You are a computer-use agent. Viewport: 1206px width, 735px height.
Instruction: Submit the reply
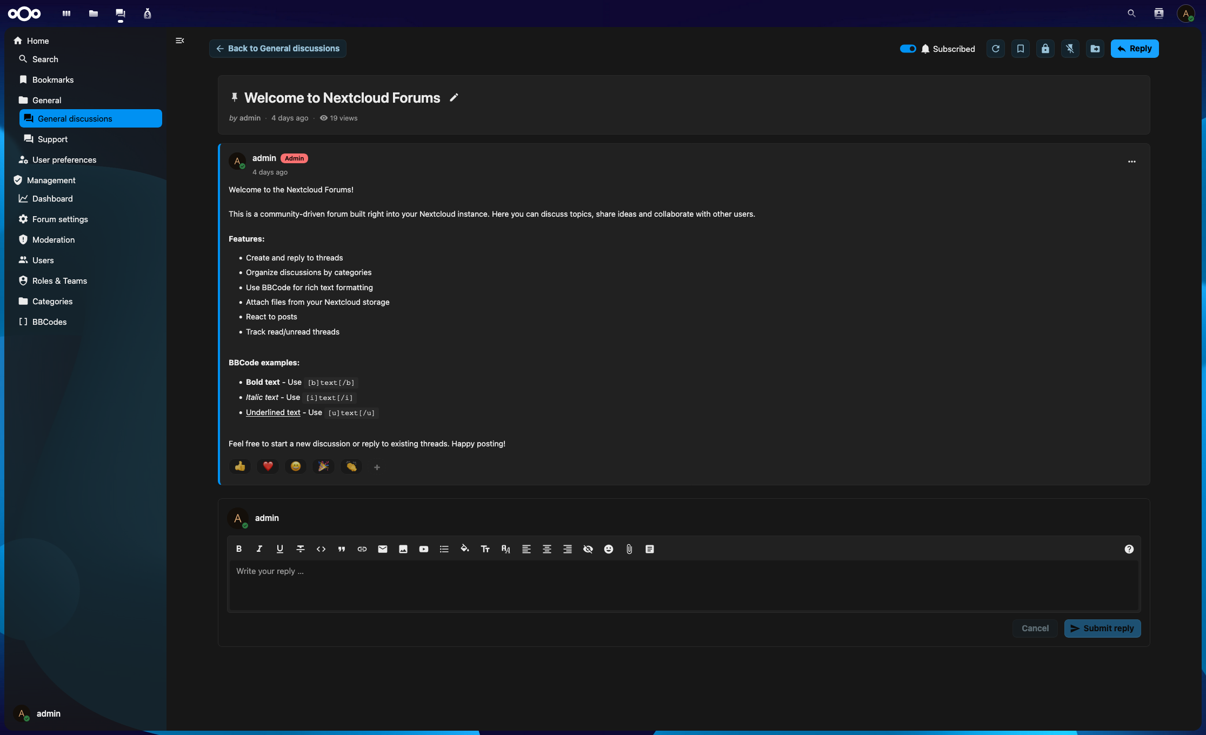tap(1103, 629)
